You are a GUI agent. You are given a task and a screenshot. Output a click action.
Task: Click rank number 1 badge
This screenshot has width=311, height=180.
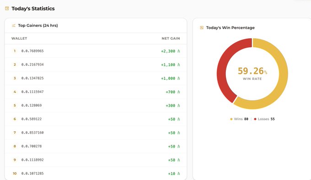point(15,51)
